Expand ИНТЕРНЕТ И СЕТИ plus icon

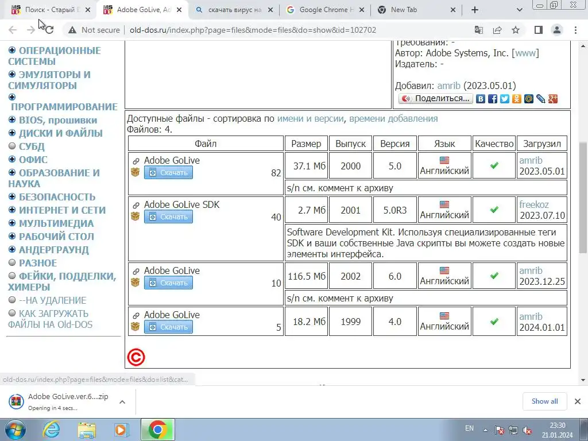(12, 210)
